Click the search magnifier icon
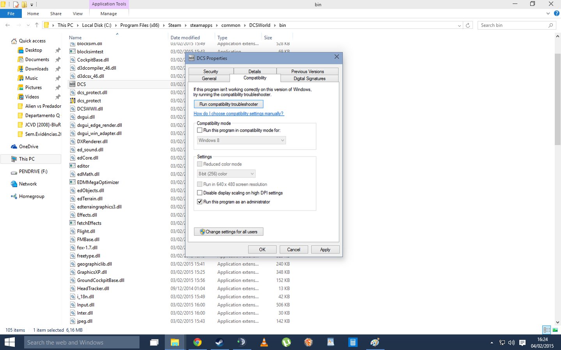The image size is (561, 350). point(550,25)
